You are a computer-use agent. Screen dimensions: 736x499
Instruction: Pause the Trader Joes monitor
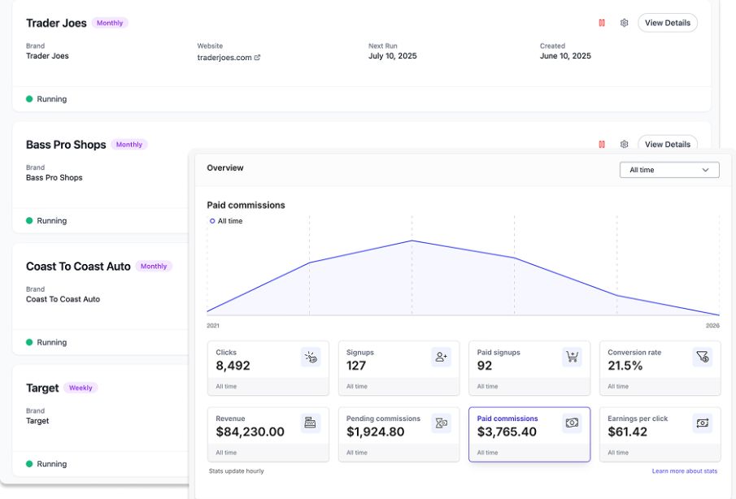(602, 23)
